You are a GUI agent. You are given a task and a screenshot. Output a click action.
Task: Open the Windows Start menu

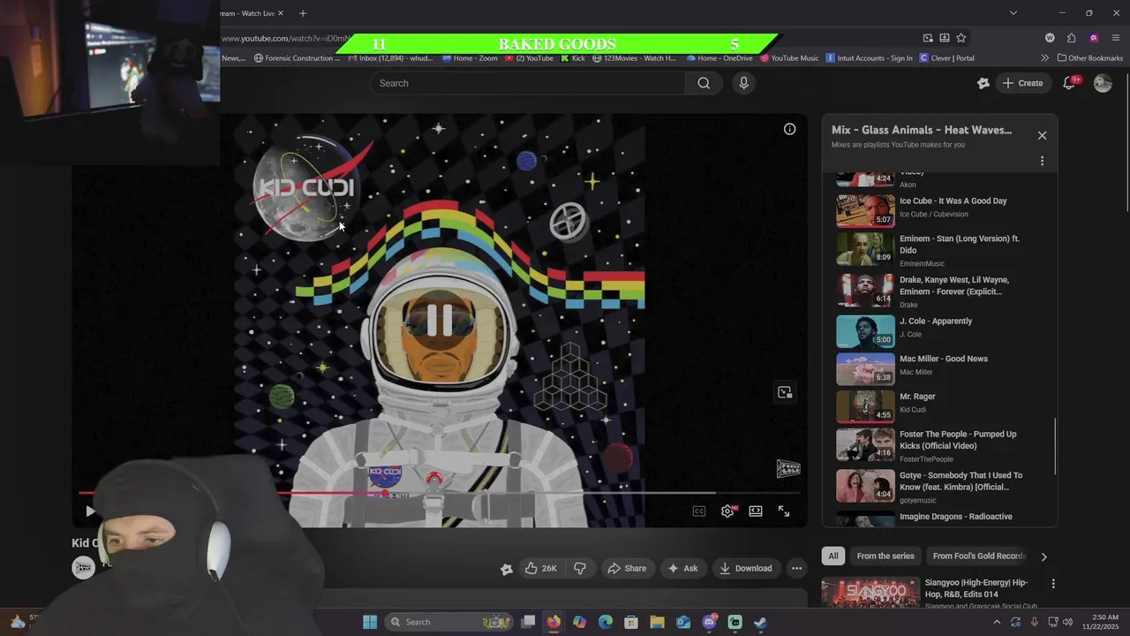coord(370,622)
